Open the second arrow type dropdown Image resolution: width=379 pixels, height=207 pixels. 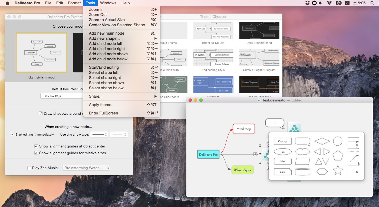(x=119, y=134)
